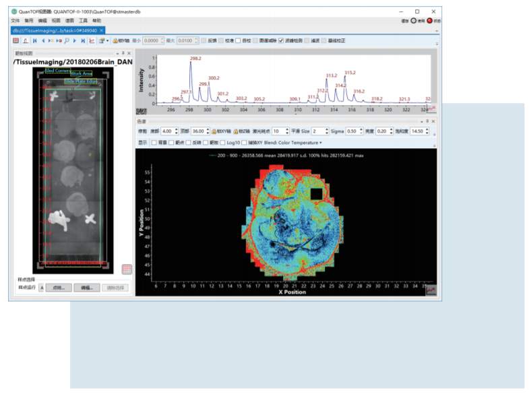Click the grid table icon in main toolbar
531x394 pixels.
pos(16,41)
